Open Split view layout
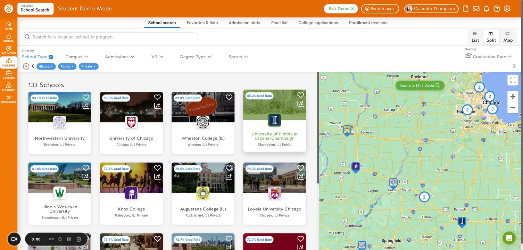The height and width of the screenshot is (250, 523). tap(491, 37)
